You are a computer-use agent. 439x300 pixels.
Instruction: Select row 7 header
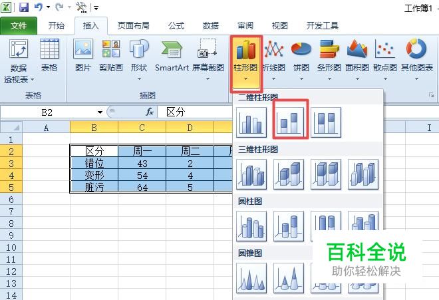[11, 211]
